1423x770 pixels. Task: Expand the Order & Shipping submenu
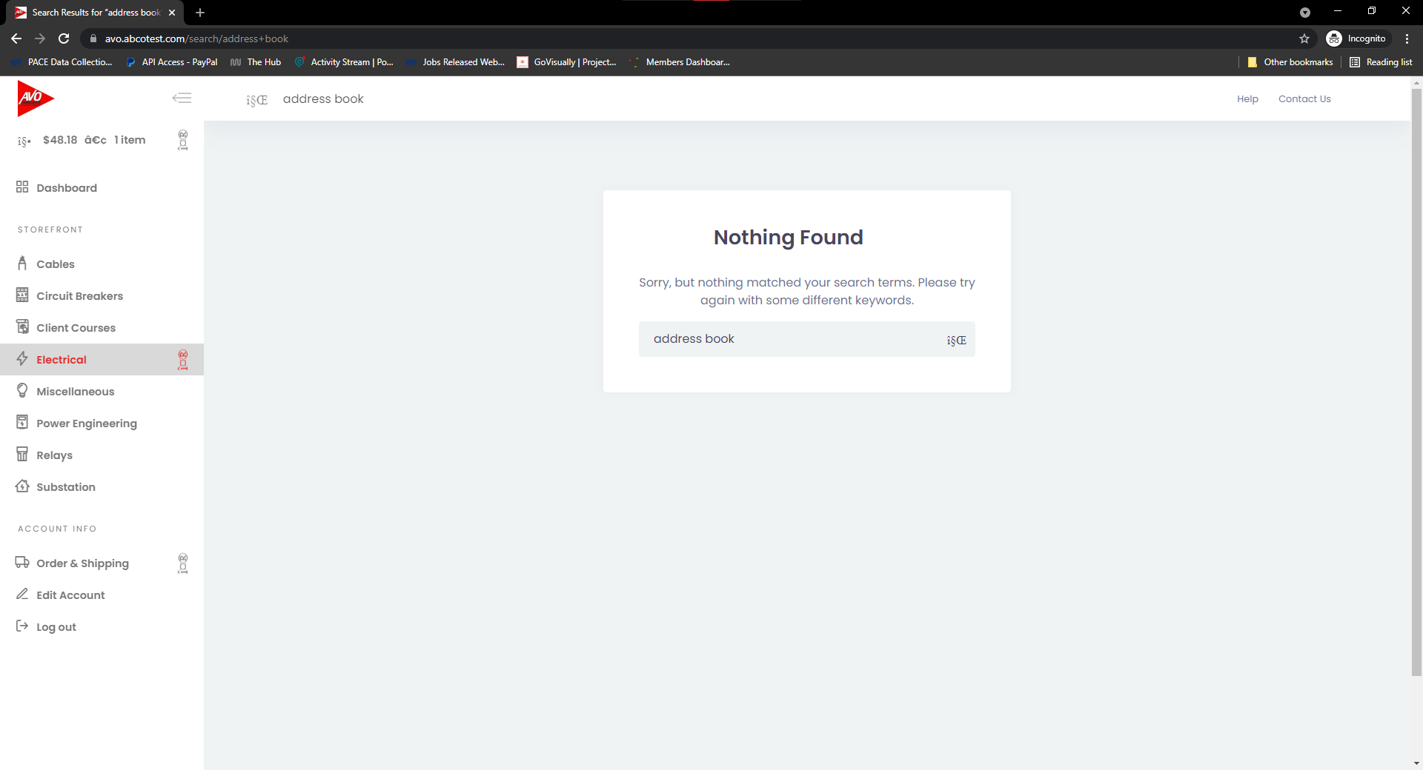(183, 563)
